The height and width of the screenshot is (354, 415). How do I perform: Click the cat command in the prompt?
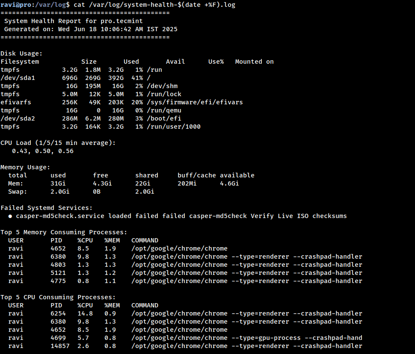79,5
